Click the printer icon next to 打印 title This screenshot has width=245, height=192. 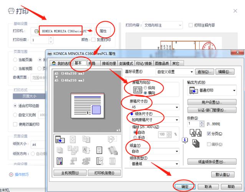click(x=11, y=11)
